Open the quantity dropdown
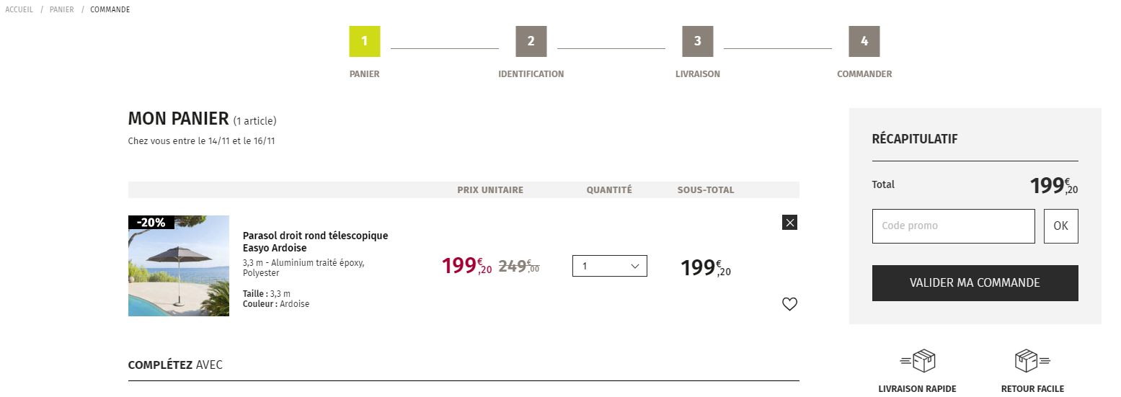 click(x=610, y=266)
